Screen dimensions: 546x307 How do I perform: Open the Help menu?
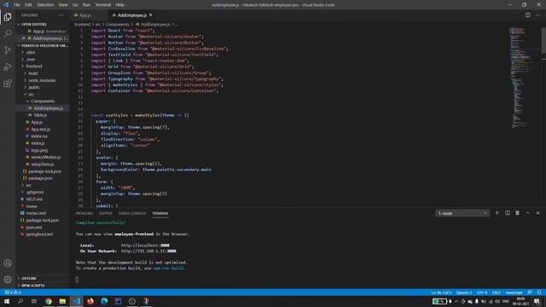coord(119,5)
